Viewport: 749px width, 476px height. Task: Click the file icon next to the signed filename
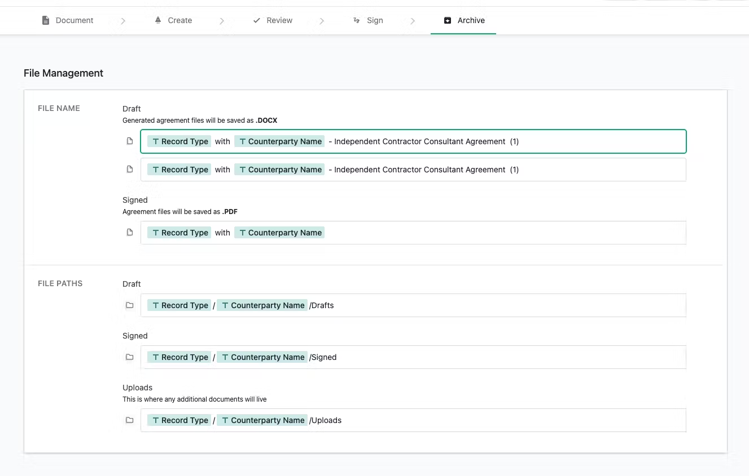pos(129,232)
